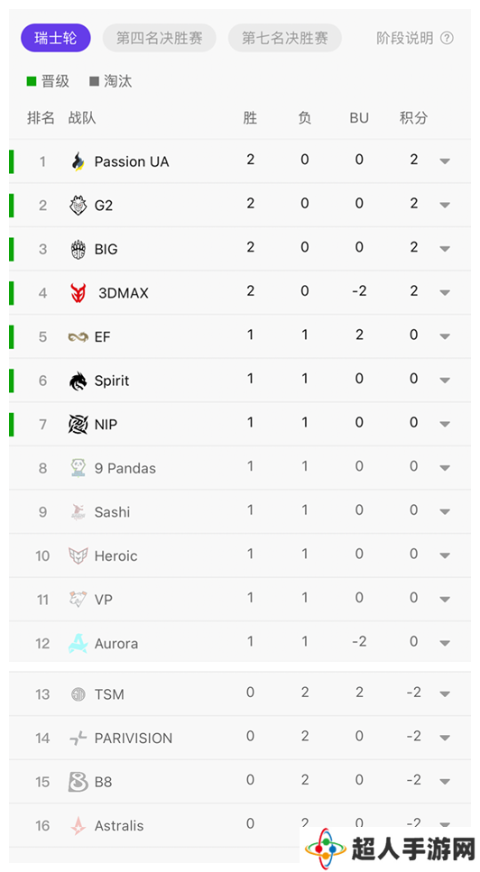
Task: Click the green 晋级 legend square
Action: [32, 82]
